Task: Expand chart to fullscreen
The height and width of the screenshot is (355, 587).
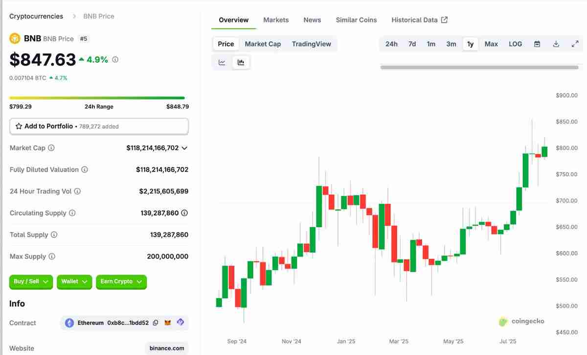Action: point(575,44)
